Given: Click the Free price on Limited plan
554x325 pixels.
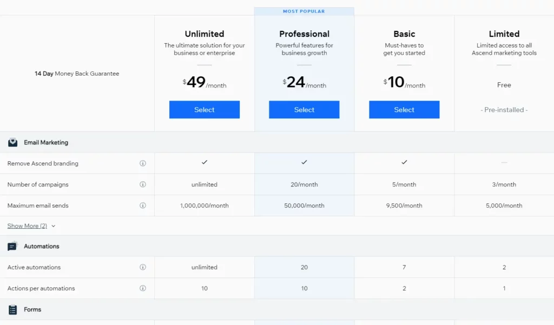Looking at the screenshot, I should tap(504, 85).
